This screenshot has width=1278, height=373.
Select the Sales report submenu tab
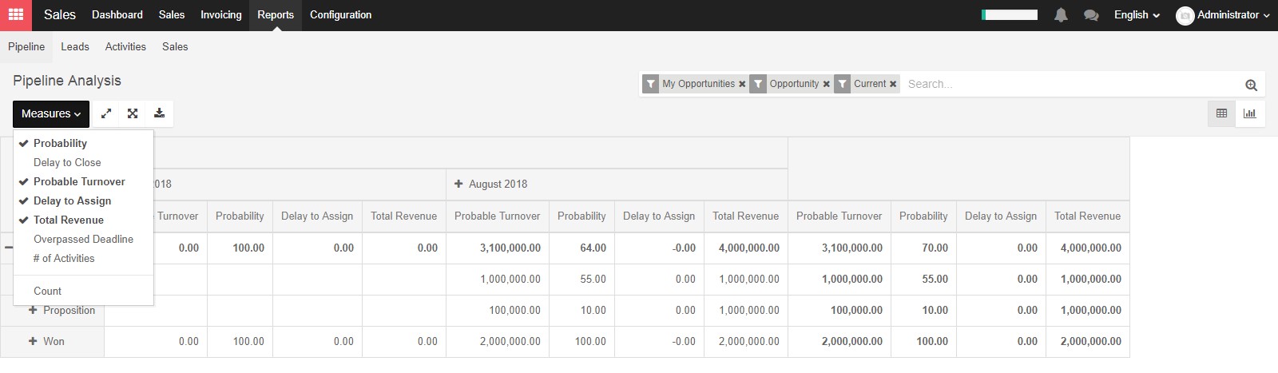(x=175, y=46)
